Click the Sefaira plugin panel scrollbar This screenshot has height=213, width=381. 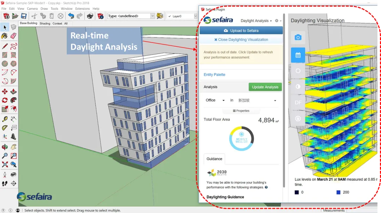(284, 101)
